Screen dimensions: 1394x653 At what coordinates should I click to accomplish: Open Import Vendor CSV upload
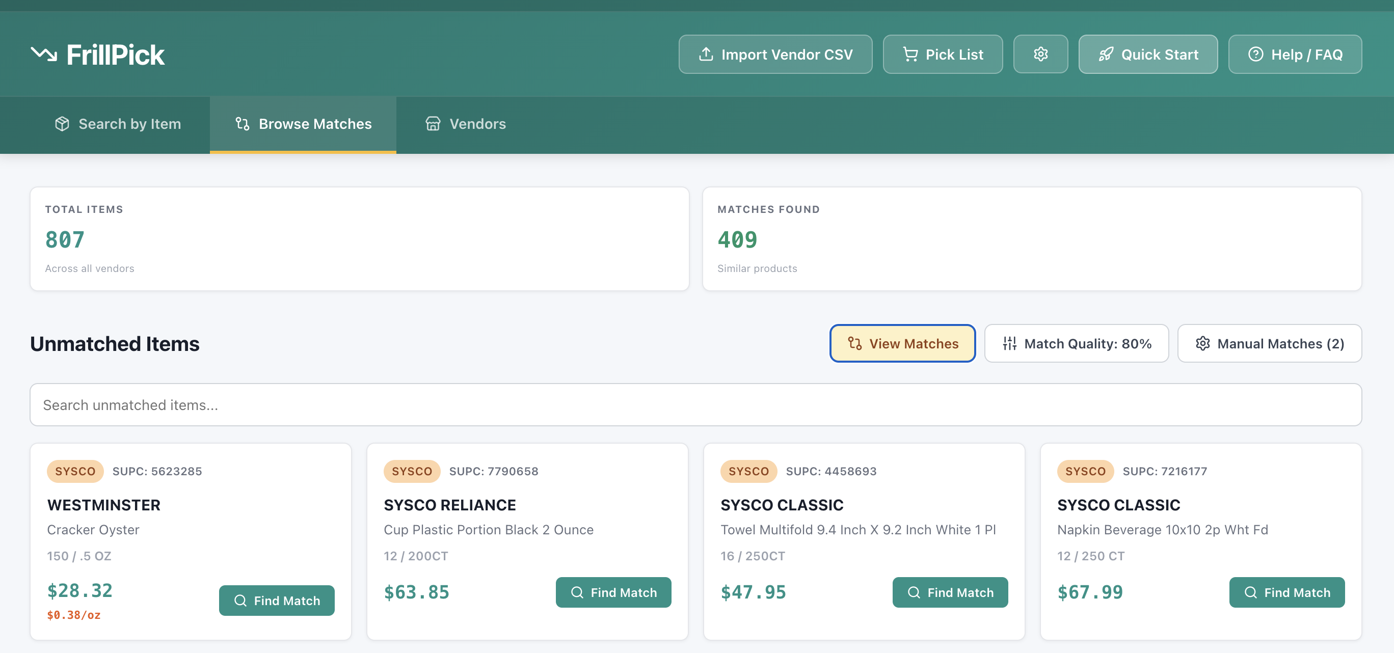coord(775,54)
